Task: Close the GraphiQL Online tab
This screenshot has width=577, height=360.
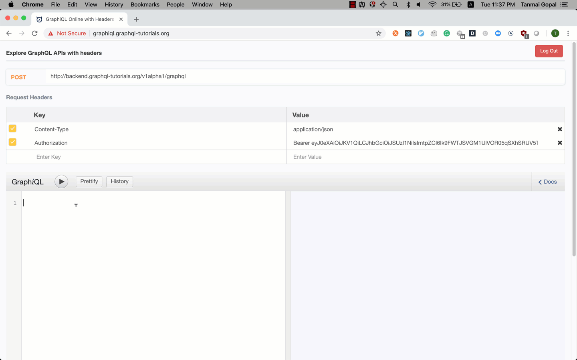Action: point(121,19)
